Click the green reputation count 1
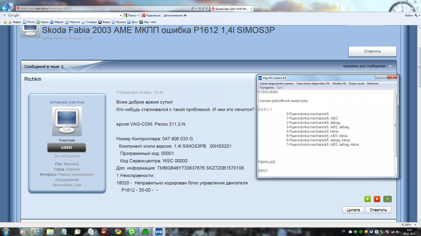421x236 pixels. (387, 199)
